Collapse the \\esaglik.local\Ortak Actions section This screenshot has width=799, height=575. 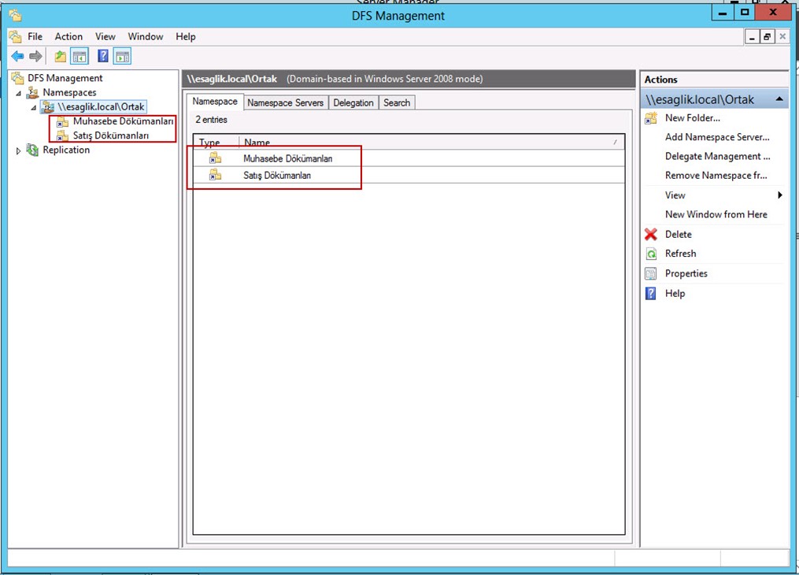tap(779, 99)
